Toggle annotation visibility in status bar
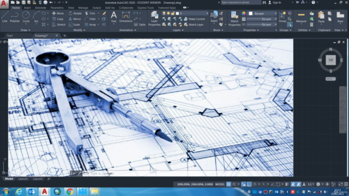The image size is (349, 196). [293, 184]
